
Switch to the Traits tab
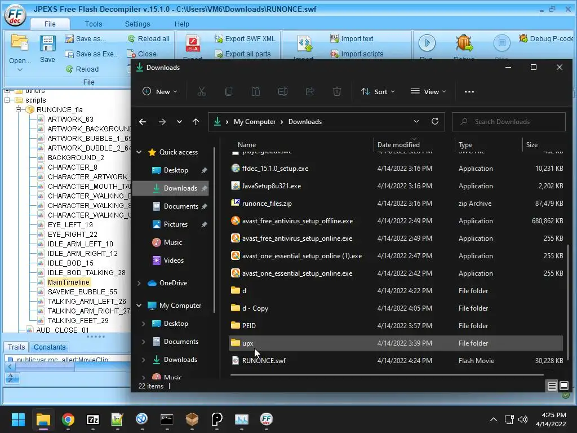(x=16, y=347)
